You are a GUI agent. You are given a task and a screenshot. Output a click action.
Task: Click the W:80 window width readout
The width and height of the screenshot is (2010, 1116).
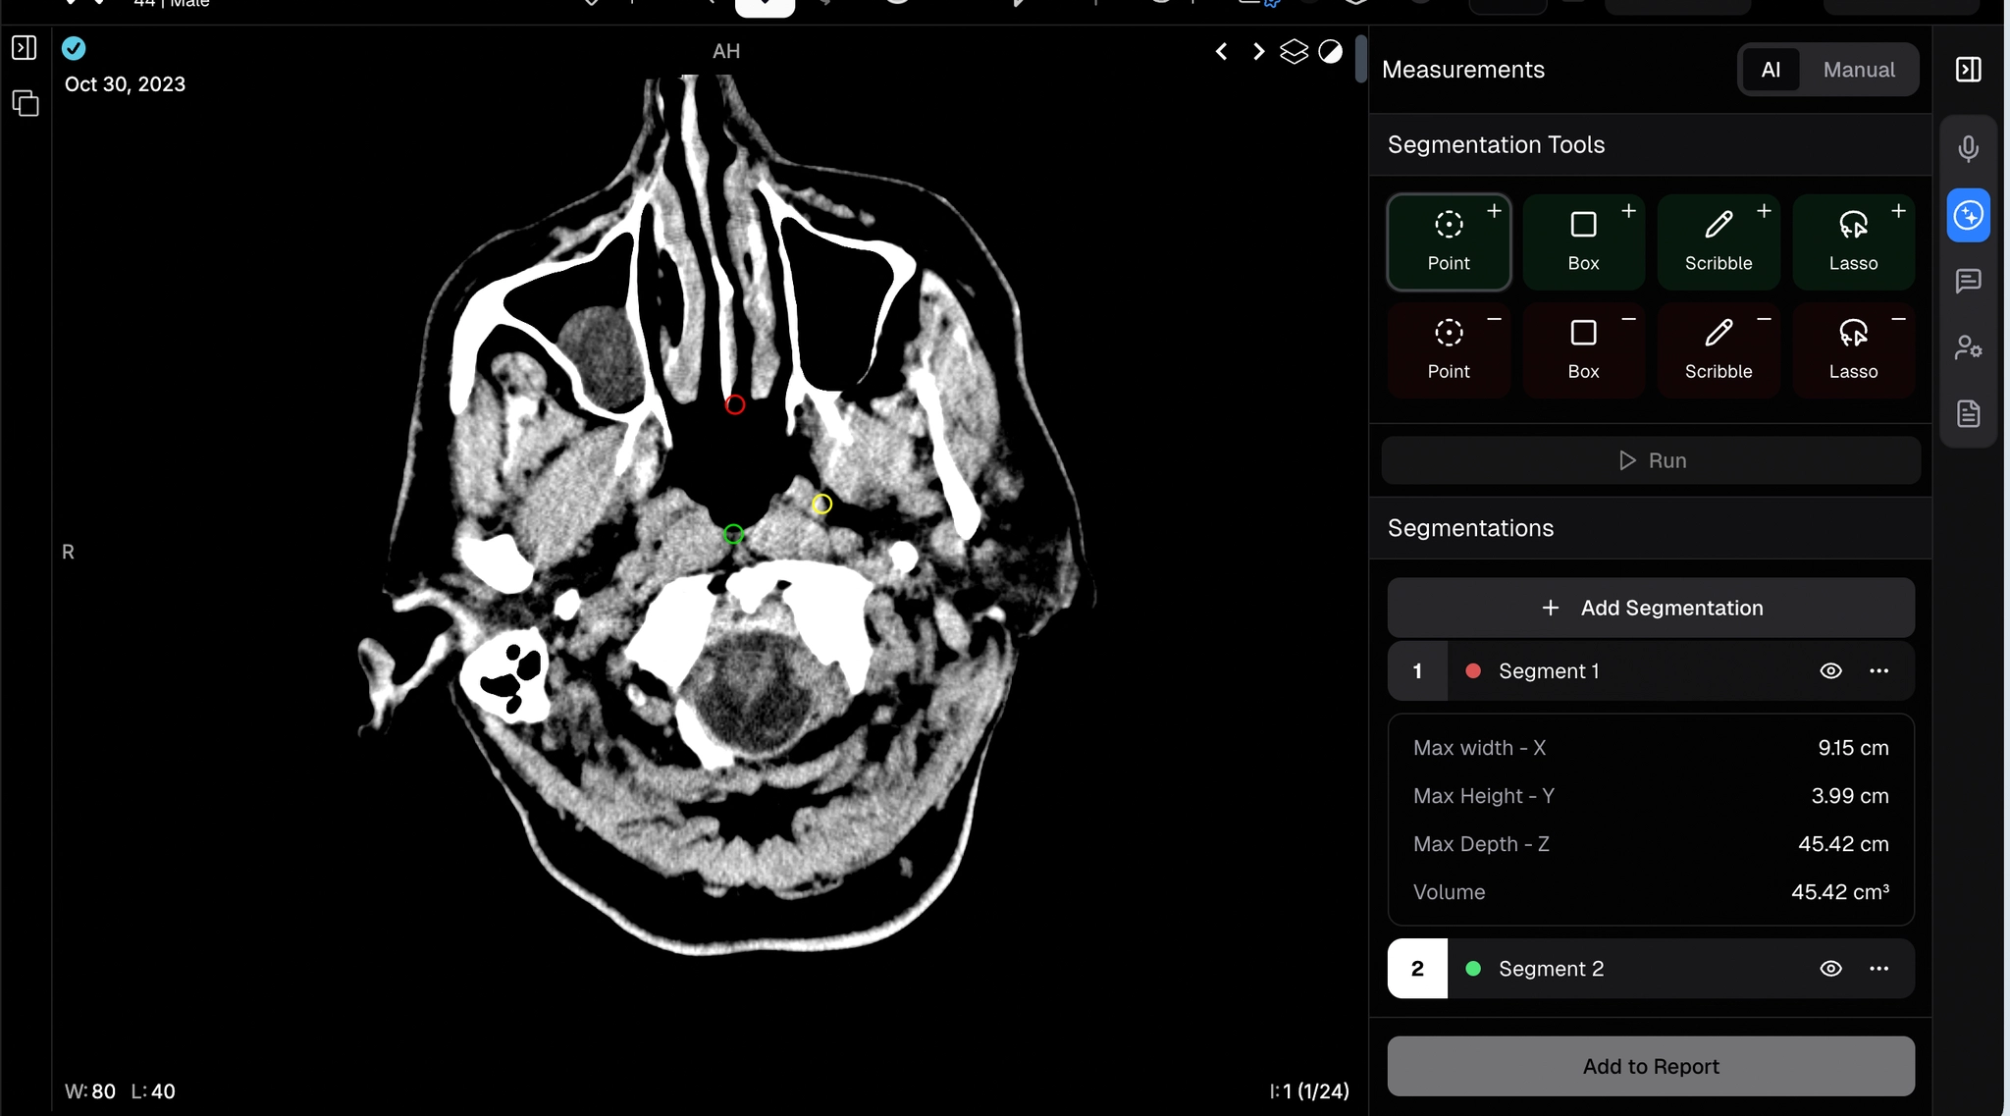90,1091
